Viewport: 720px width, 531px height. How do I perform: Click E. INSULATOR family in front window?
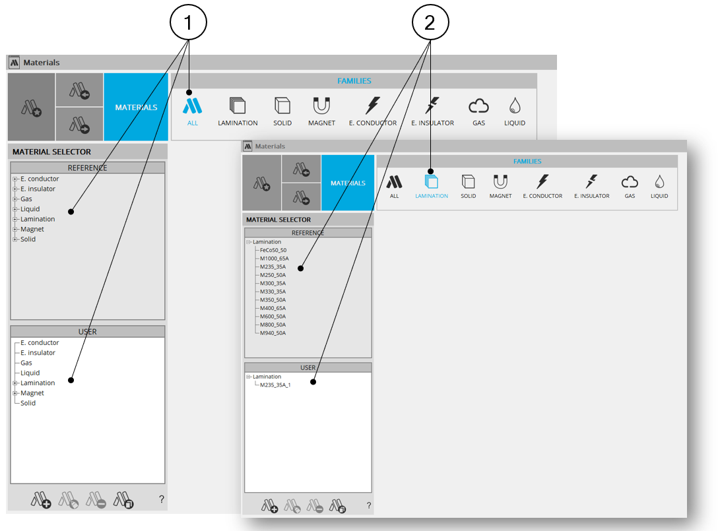[591, 186]
